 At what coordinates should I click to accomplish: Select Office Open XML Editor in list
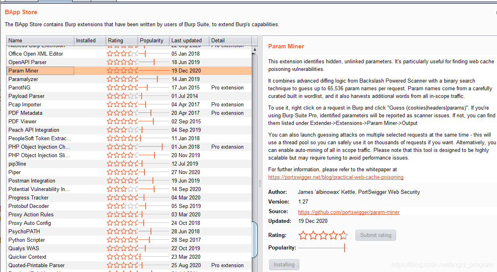tap(129, 54)
